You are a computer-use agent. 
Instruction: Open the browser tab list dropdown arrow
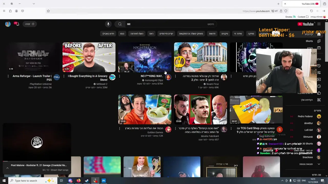coord(34,4)
